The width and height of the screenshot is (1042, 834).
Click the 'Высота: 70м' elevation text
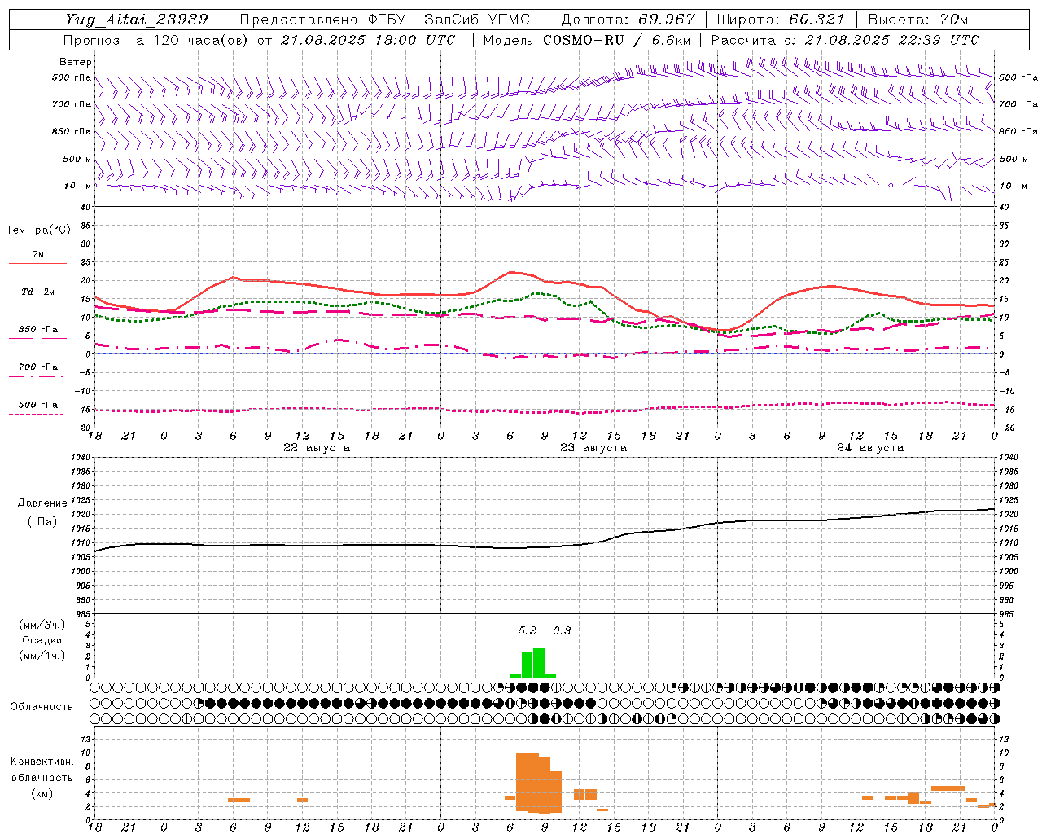tap(918, 20)
